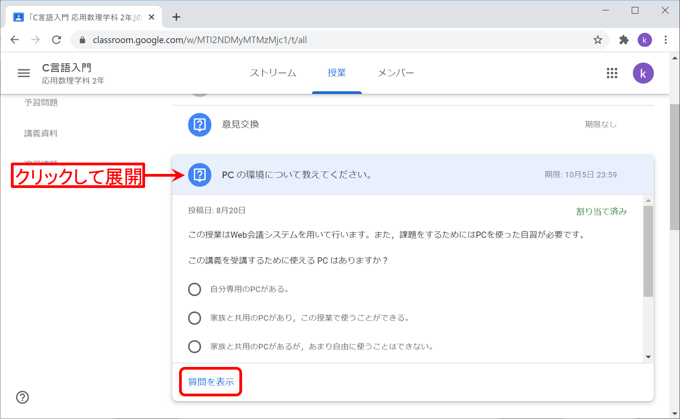
Task: Close the C言語入門 browser tab
Action: [151, 17]
